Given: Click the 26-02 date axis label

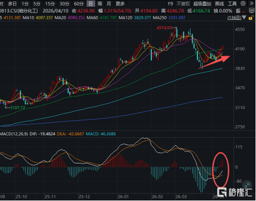Looking at the screenshot, I should coord(157,197).
